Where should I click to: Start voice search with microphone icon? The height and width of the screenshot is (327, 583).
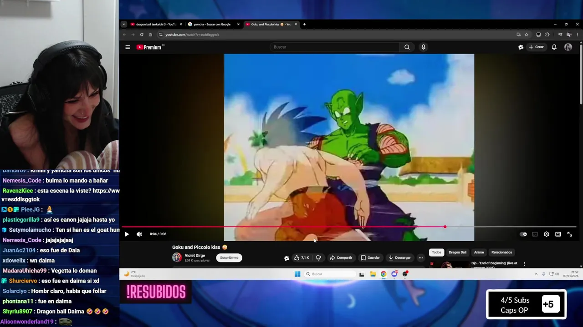point(423,47)
